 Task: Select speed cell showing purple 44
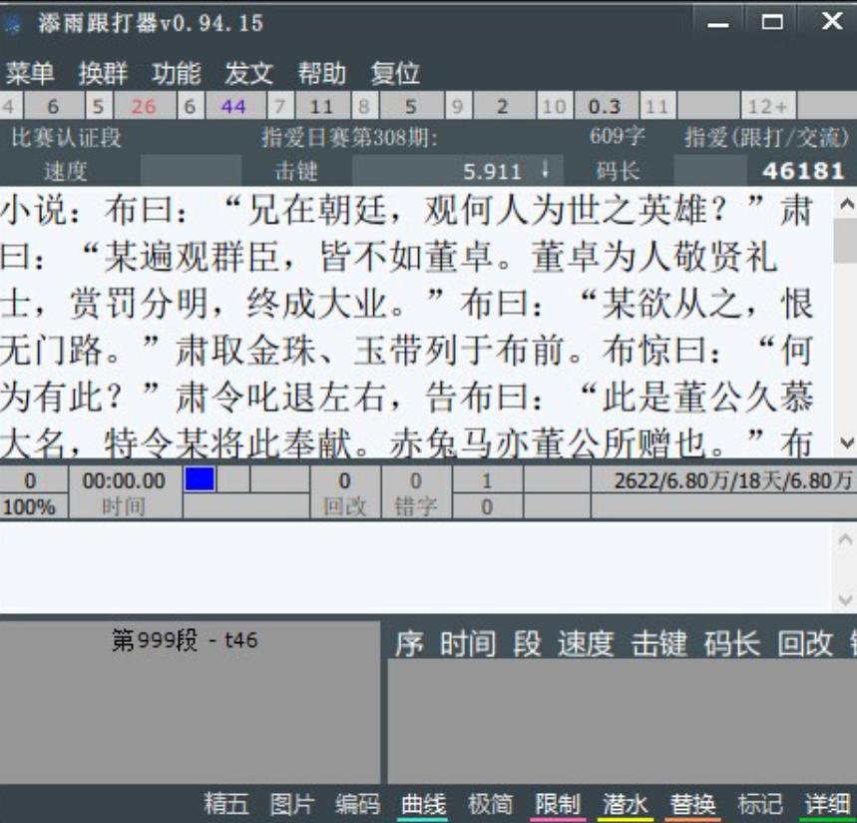(x=233, y=107)
